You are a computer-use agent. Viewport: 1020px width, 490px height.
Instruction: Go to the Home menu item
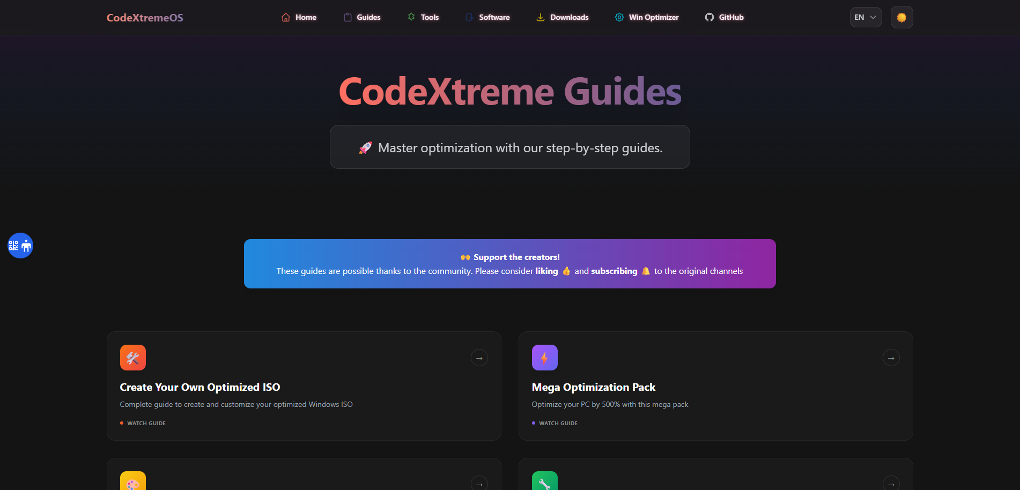coord(299,17)
